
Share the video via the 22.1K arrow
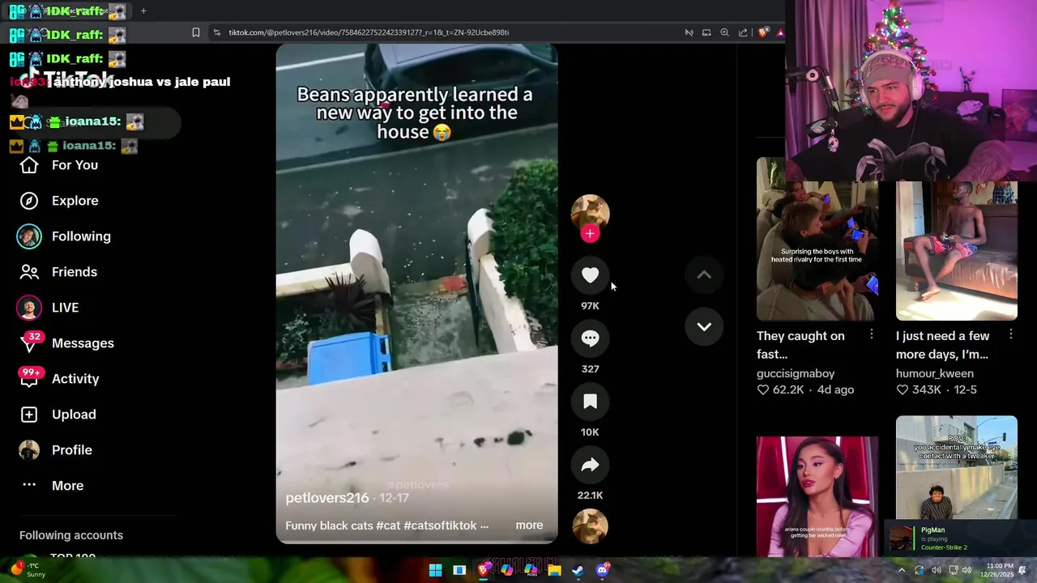coord(590,465)
